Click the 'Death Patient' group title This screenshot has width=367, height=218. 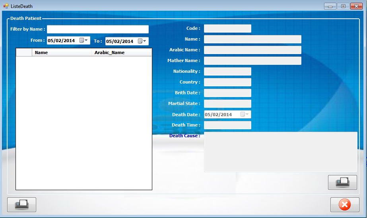pos(26,18)
